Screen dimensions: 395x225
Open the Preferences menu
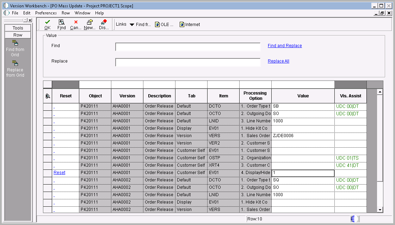tap(46, 13)
